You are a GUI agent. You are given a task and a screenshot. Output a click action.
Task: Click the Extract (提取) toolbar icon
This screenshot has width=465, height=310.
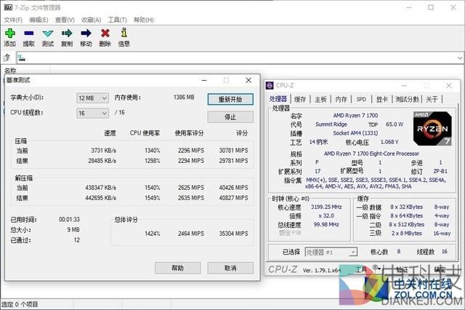(29, 33)
